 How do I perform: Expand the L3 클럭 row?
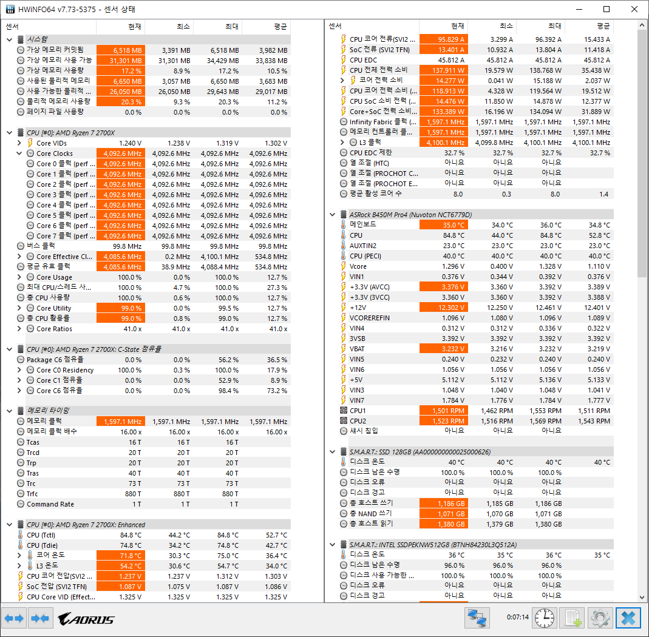click(x=342, y=143)
